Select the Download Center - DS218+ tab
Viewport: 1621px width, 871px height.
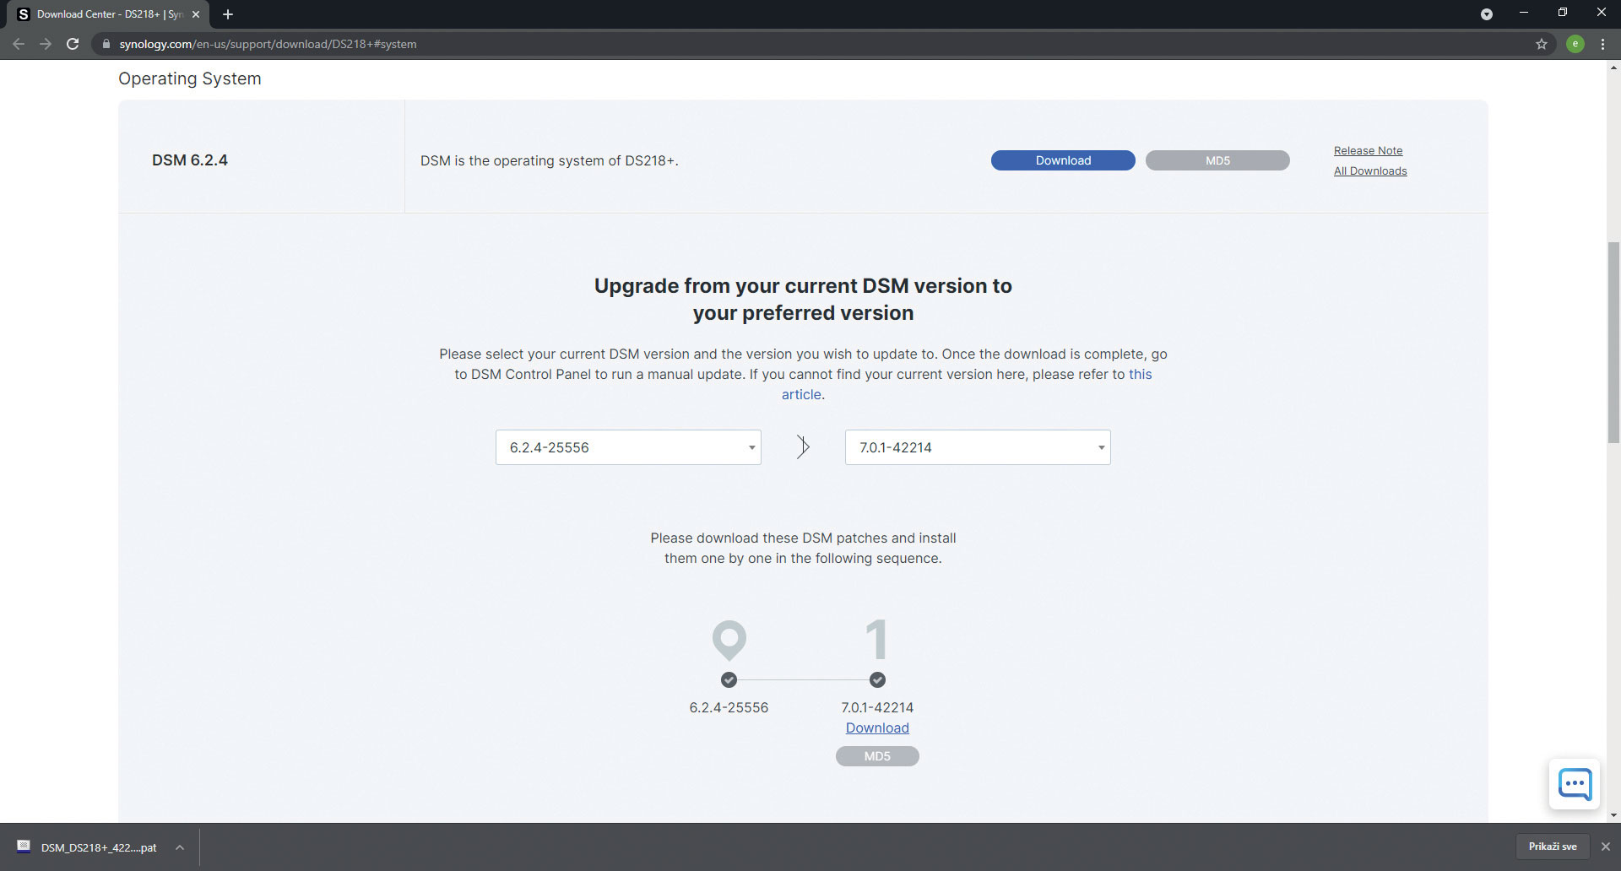click(108, 14)
